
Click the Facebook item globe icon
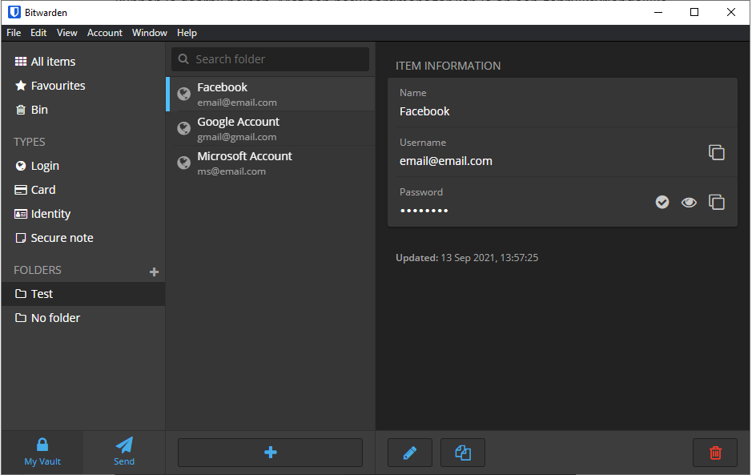(183, 94)
